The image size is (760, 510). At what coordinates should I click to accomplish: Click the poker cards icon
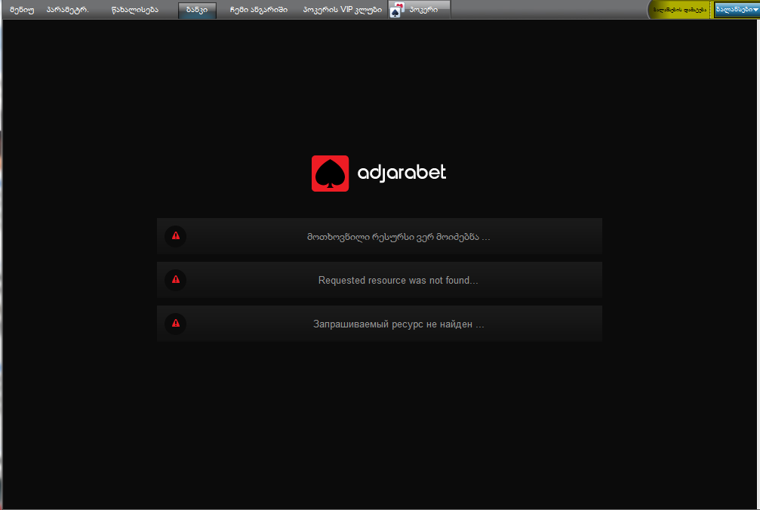[x=396, y=10]
